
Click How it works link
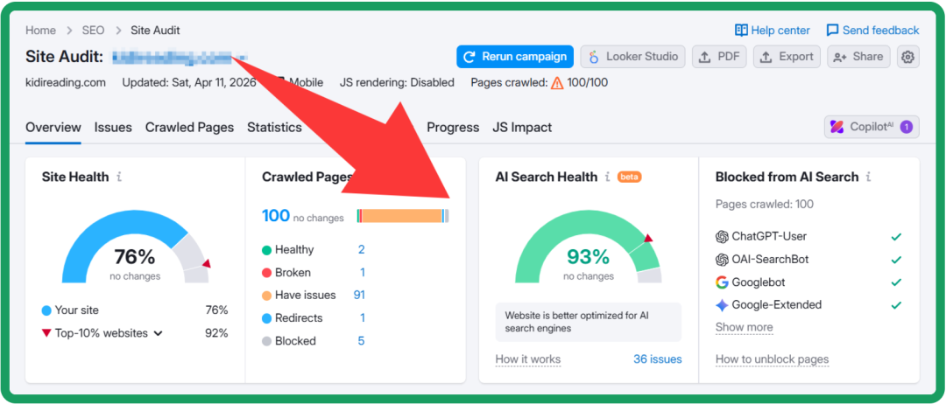coord(528,359)
